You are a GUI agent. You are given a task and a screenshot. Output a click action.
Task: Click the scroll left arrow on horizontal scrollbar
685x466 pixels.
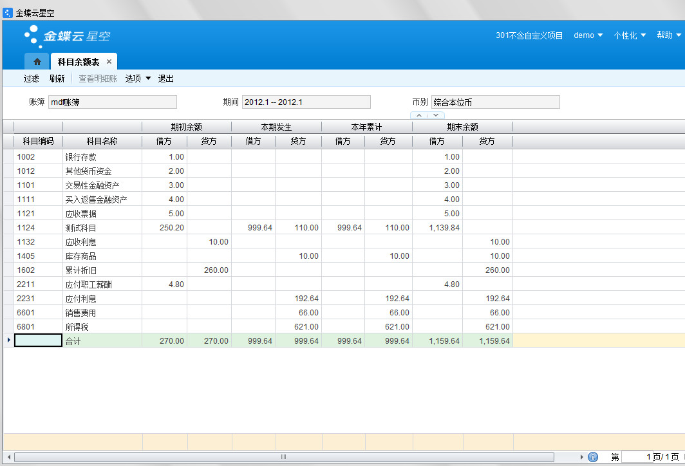[x=9, y=457]
